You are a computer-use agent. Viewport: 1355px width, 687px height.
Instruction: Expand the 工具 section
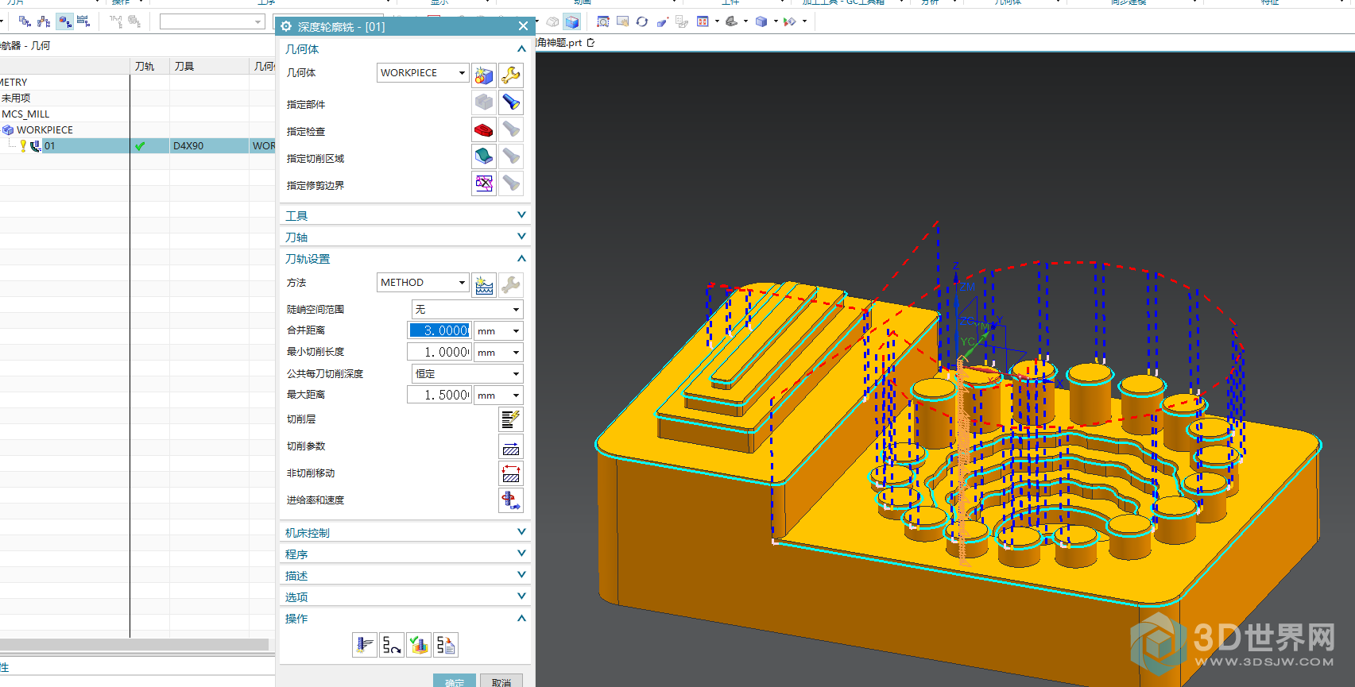click(521, 215)
